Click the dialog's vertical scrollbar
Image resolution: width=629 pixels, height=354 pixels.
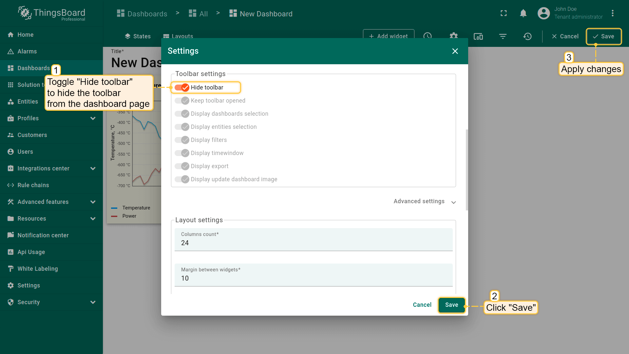coord(467,170)
